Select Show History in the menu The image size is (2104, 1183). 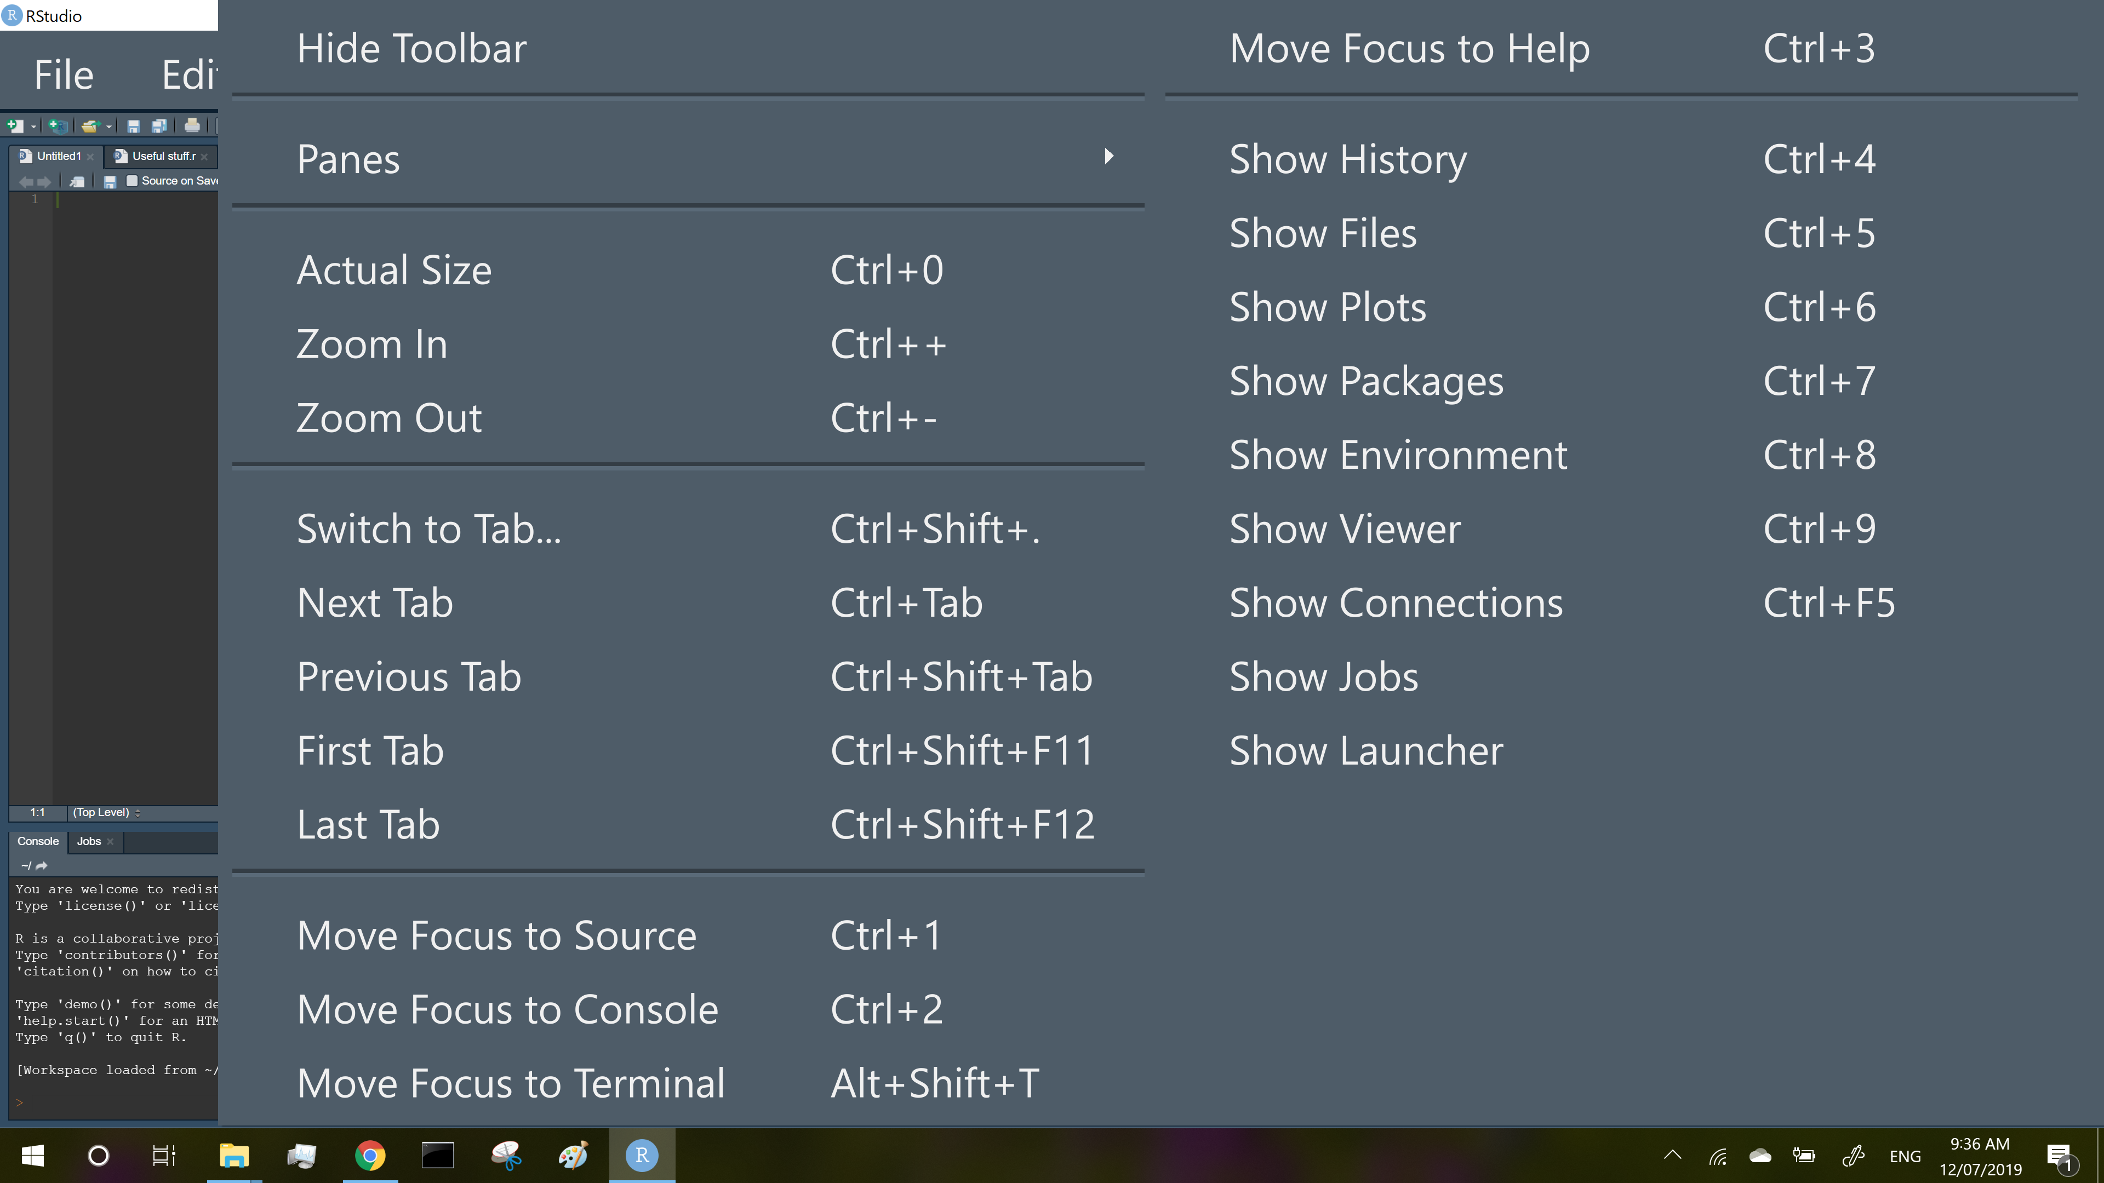[x=1348, y=159]
